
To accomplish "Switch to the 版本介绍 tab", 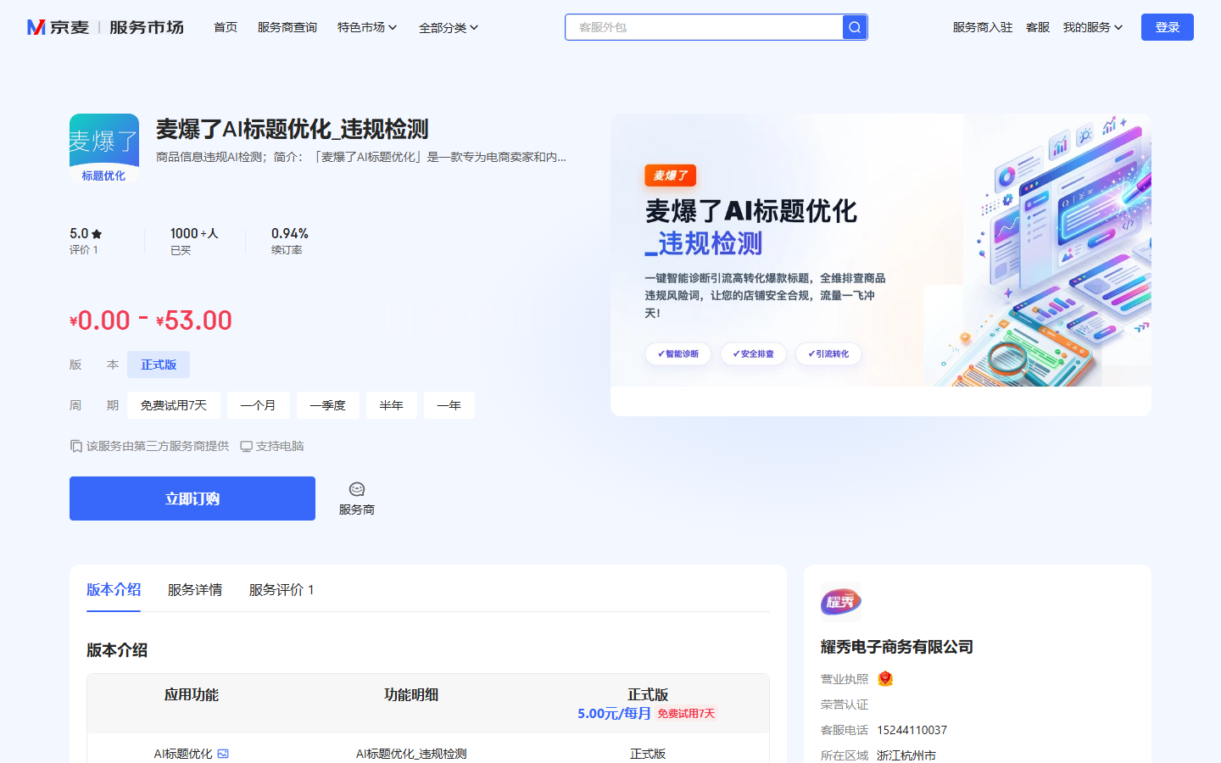I will point(114,589).
